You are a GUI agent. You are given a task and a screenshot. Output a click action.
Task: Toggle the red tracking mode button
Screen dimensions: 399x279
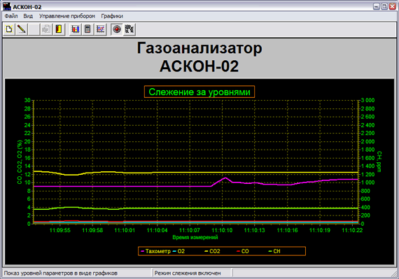point(117,29)
